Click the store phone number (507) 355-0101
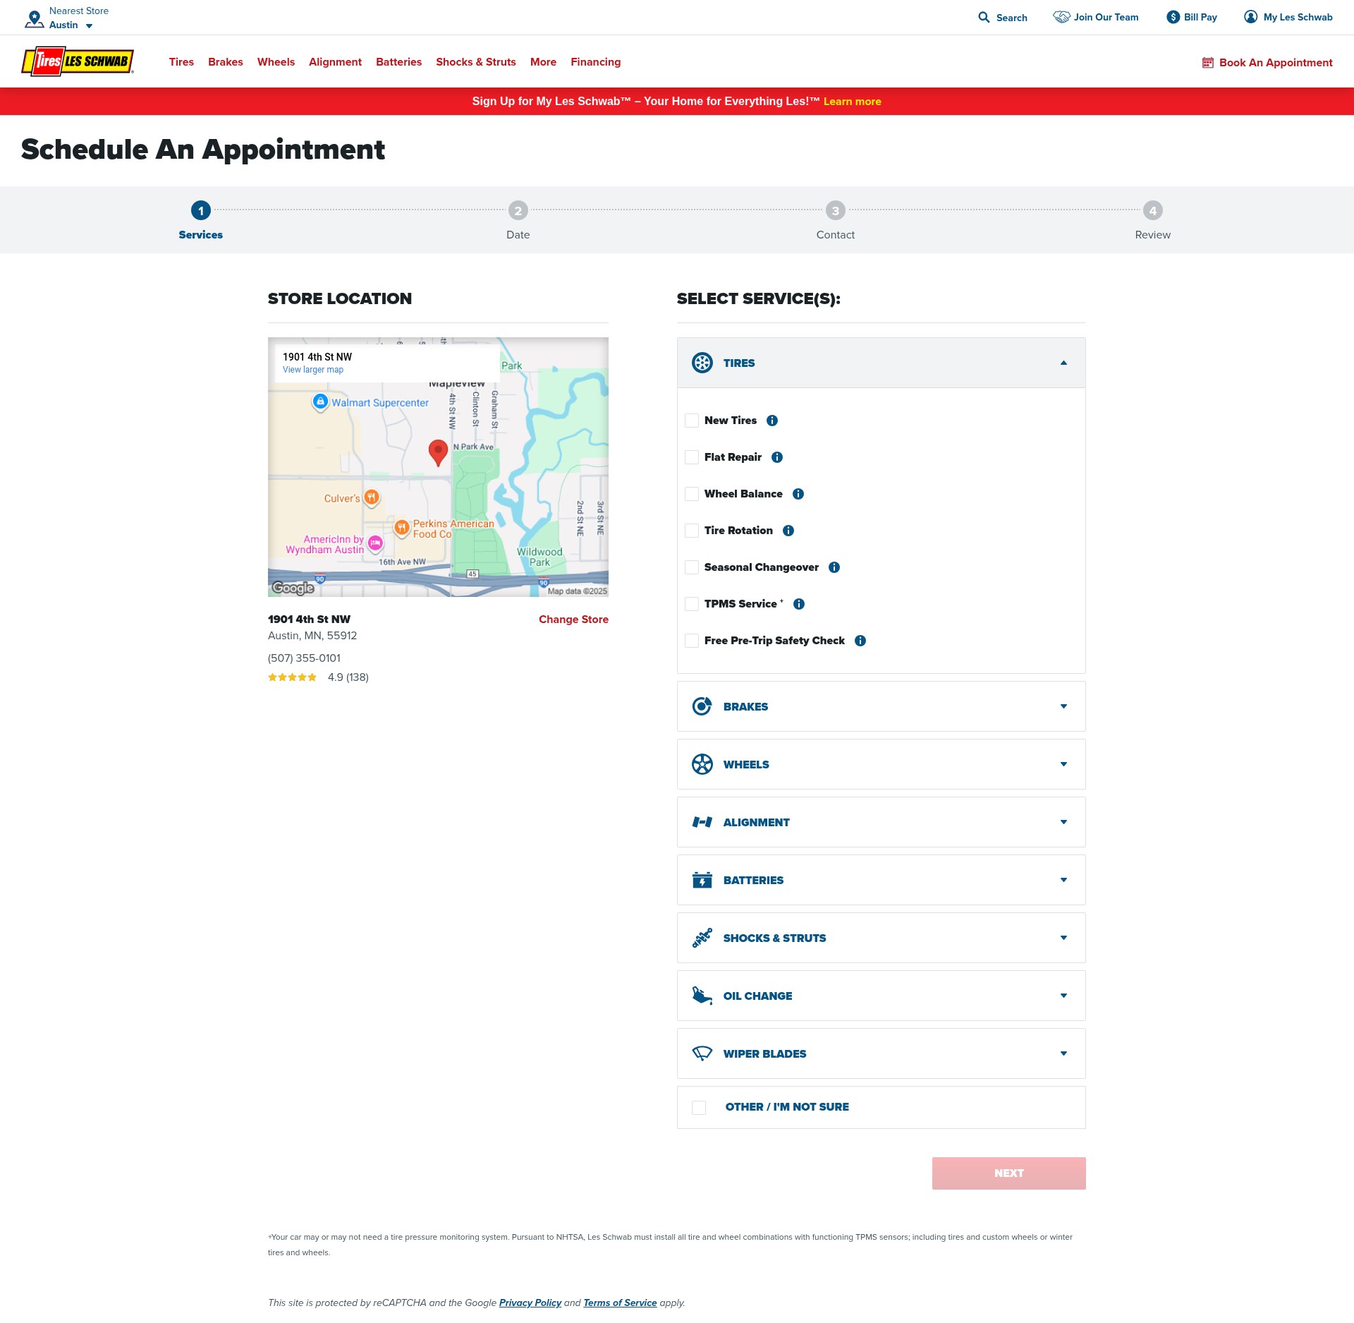This screenshot has width=1354, height=1323. point(304,658)
